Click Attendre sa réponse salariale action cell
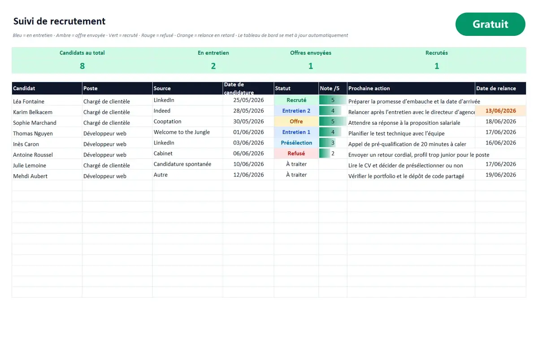 pyautogui.click(x=411, y=122)
